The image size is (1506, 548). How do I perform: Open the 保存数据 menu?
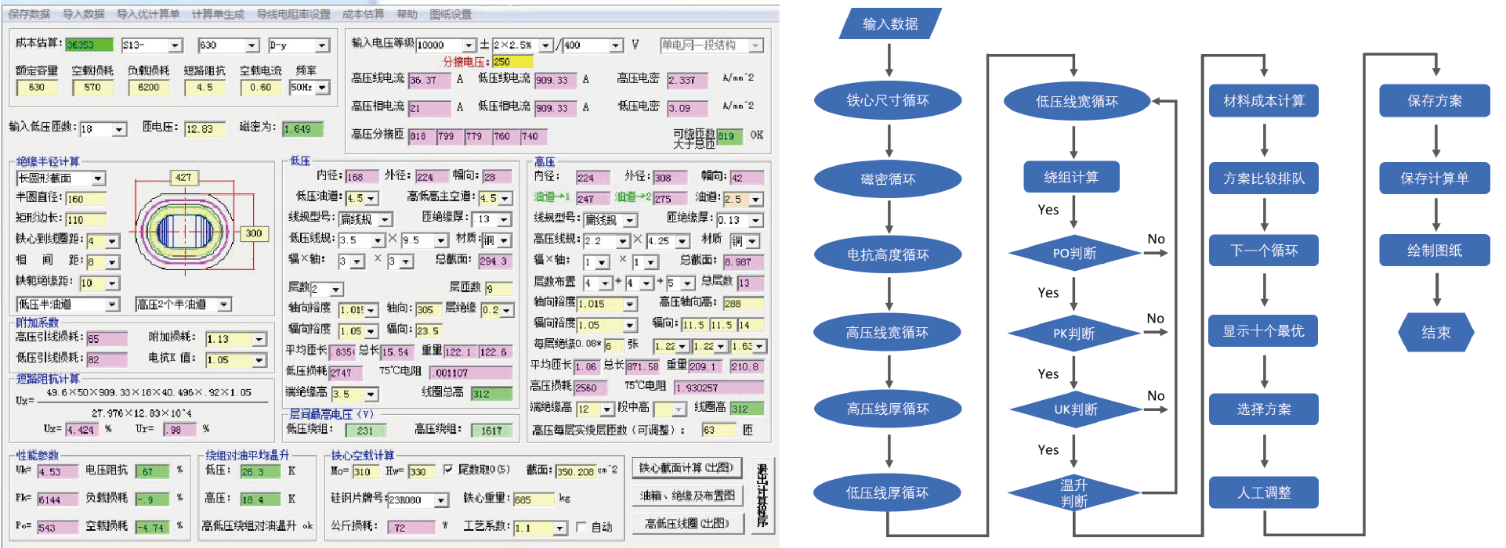[29, 14]
